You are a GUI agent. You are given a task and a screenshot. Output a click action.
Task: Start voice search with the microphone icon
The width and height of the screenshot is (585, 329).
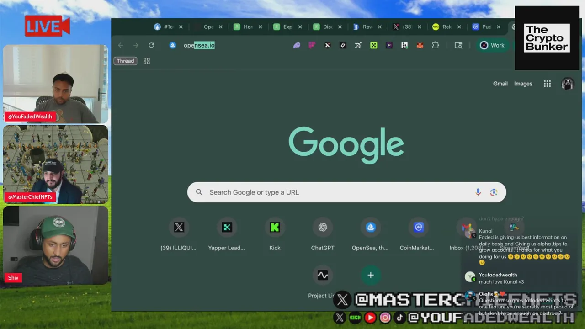click(478, 192)
